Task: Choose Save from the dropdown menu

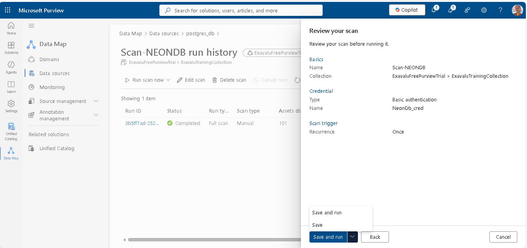Action: click(x=317, y=225)
